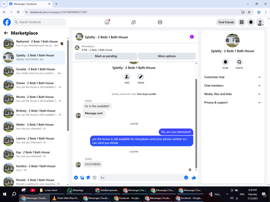Click Find friends button
The width and height of the screenshot is (270, 202).
(226, 22)
